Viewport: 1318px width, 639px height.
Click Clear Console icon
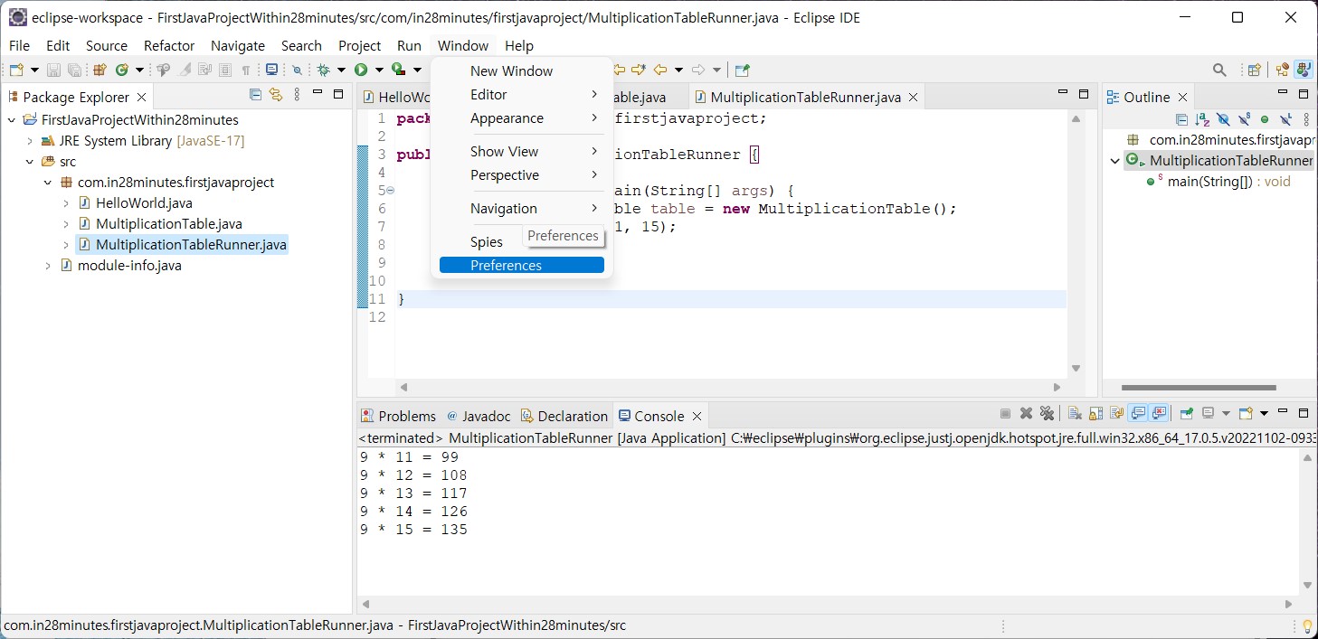(1075, 414)
